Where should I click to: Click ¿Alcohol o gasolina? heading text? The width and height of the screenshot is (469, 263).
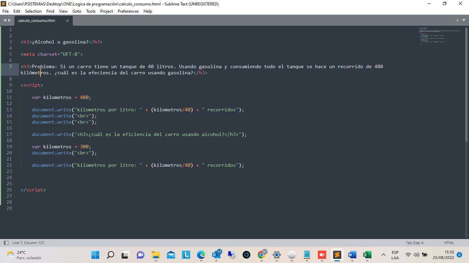pos(60,42)
